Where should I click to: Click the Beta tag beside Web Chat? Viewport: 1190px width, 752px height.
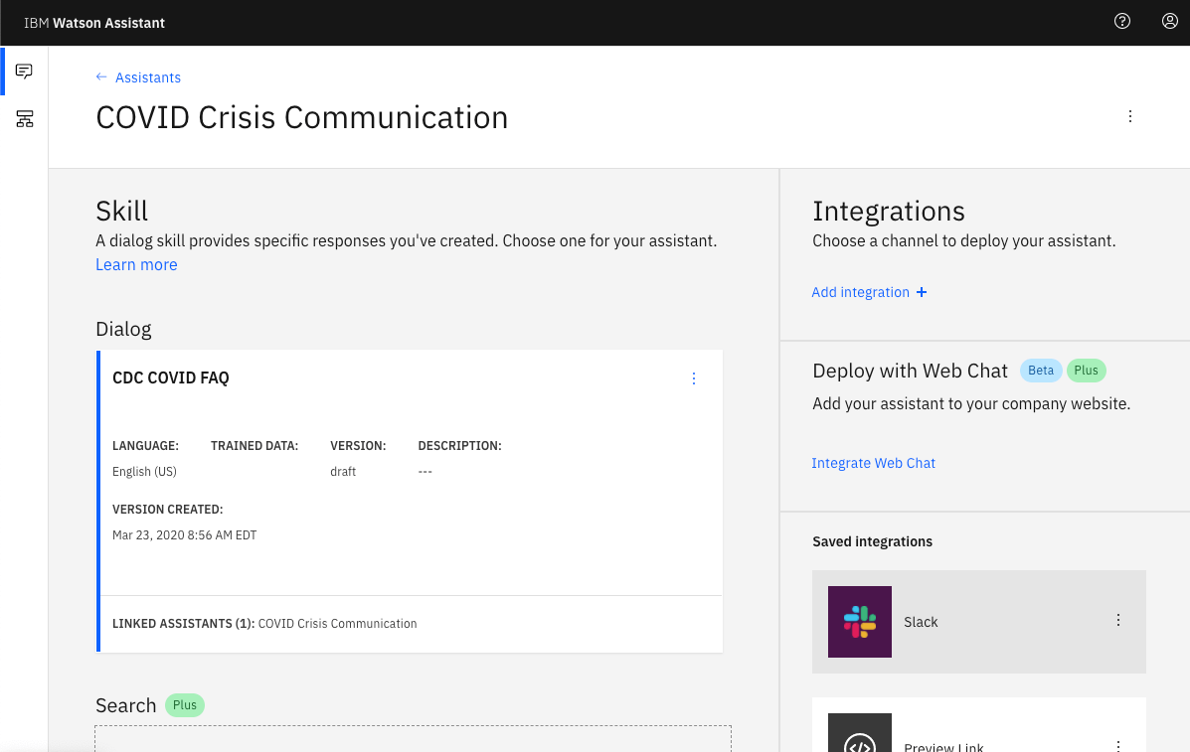click(x=1041, y=371)
